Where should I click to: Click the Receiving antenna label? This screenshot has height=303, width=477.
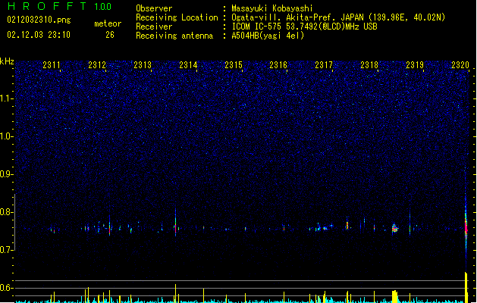pyautogui.click(x=174, y=36)
